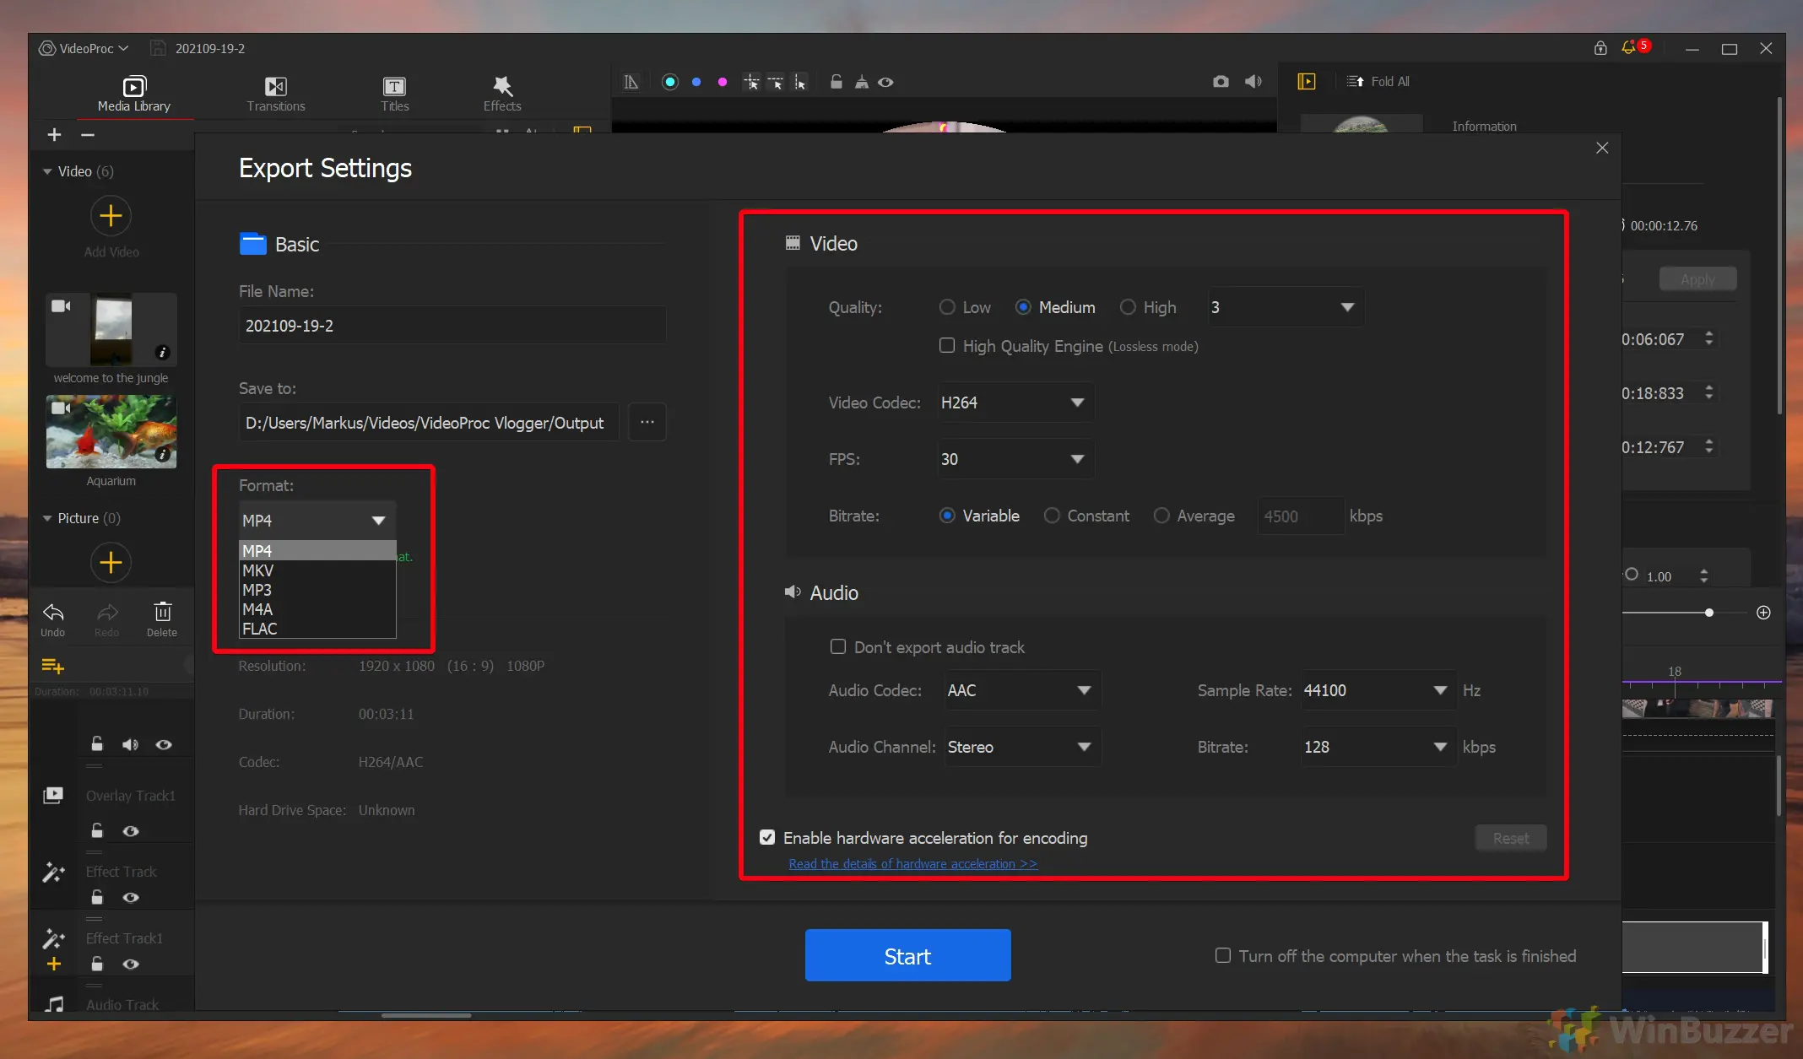Click the preview volume speaker icon
Screen dimensions: 1803x1059
pyautogui.click(x=1253, y=82)
